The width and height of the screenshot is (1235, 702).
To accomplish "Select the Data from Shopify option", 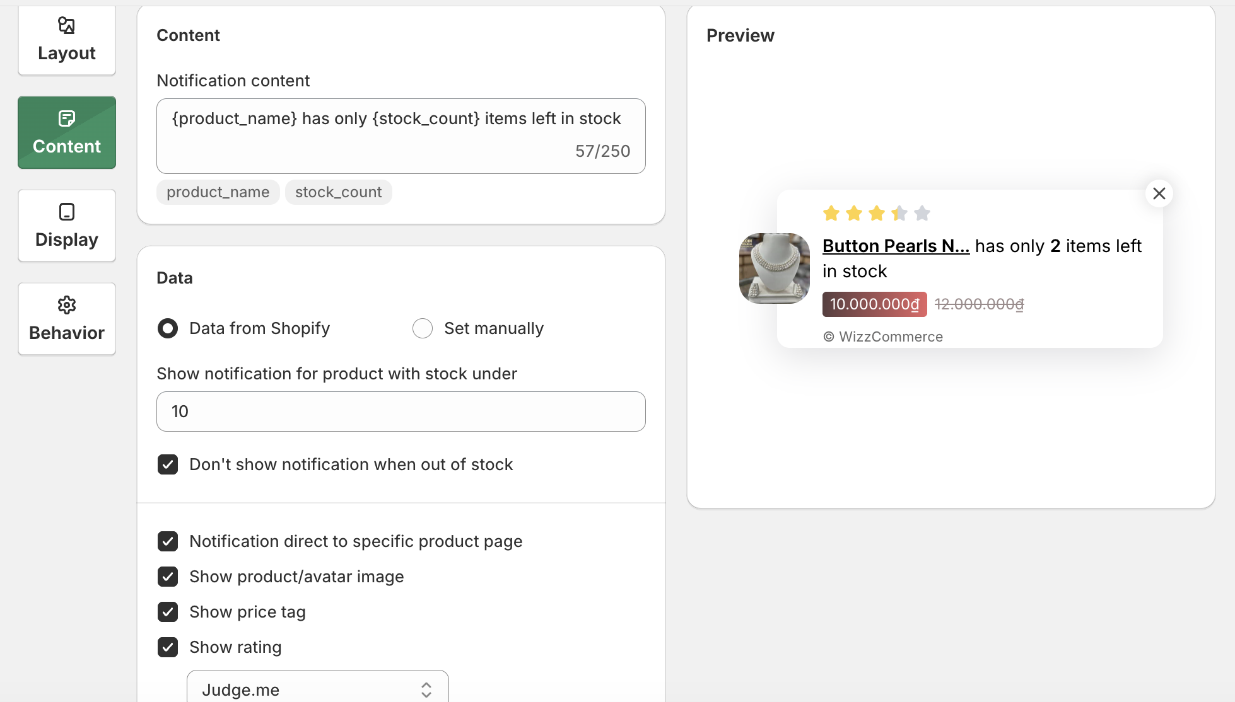I will coord(168,328).
